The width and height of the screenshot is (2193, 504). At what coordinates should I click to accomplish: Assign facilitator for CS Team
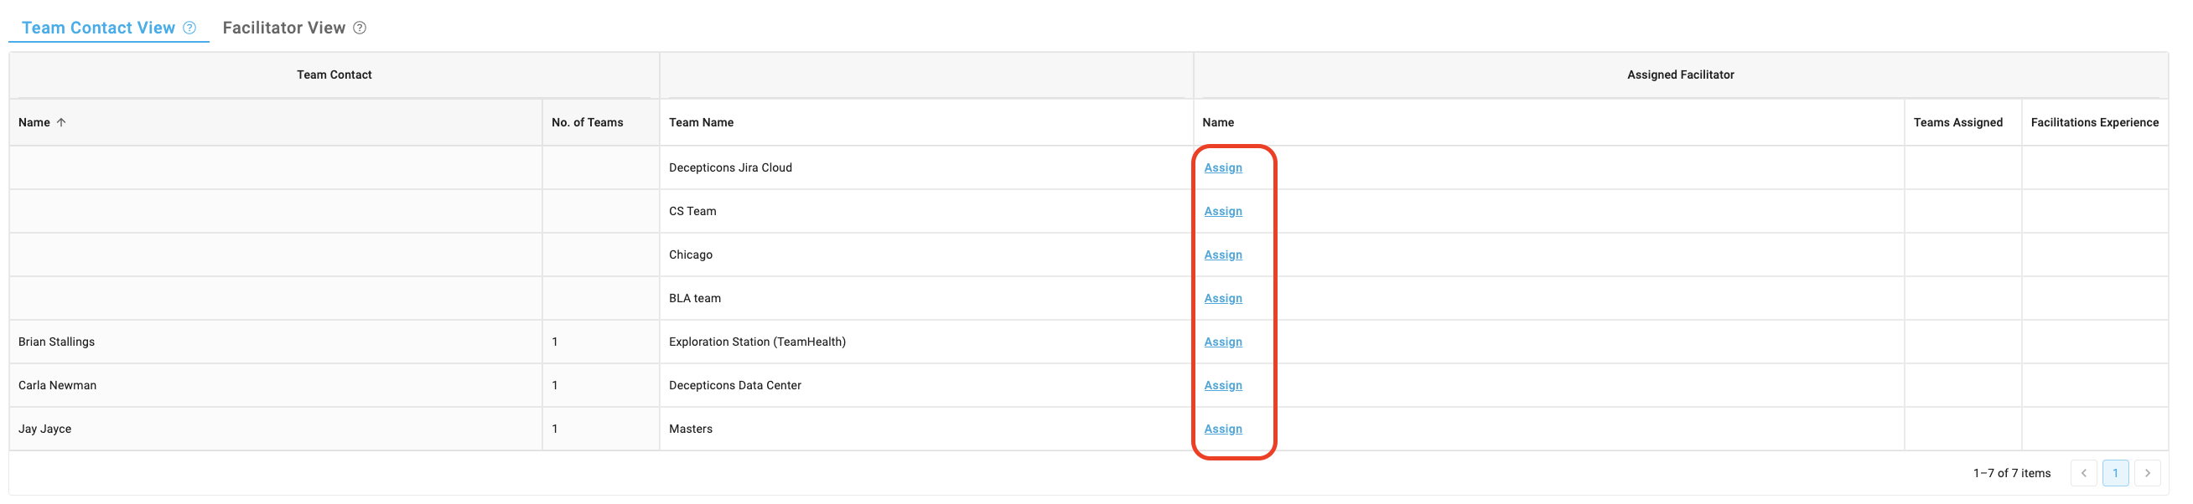point(1222,211)
